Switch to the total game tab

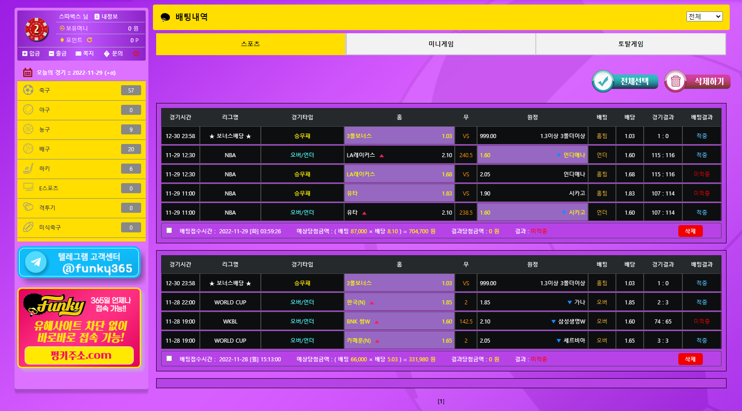tap(630, 44)
